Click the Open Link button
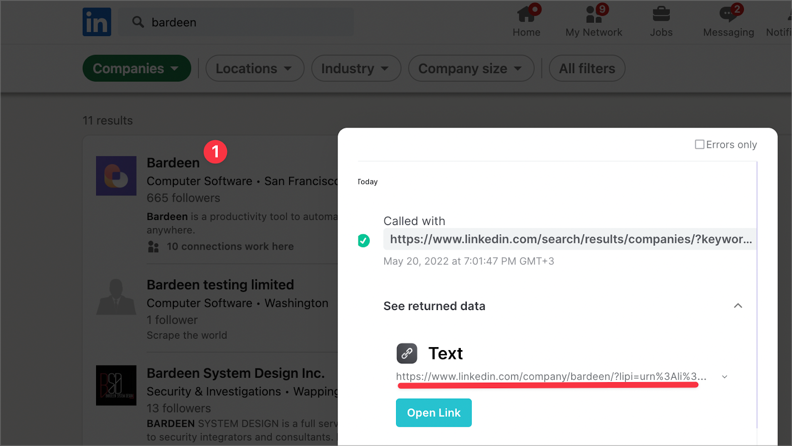This screenshot has width=792, height=446. tap(434, 413)
